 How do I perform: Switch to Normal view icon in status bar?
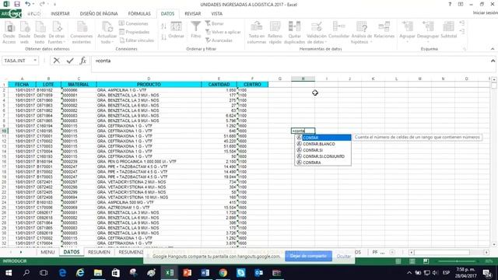[x=398, y=261]
